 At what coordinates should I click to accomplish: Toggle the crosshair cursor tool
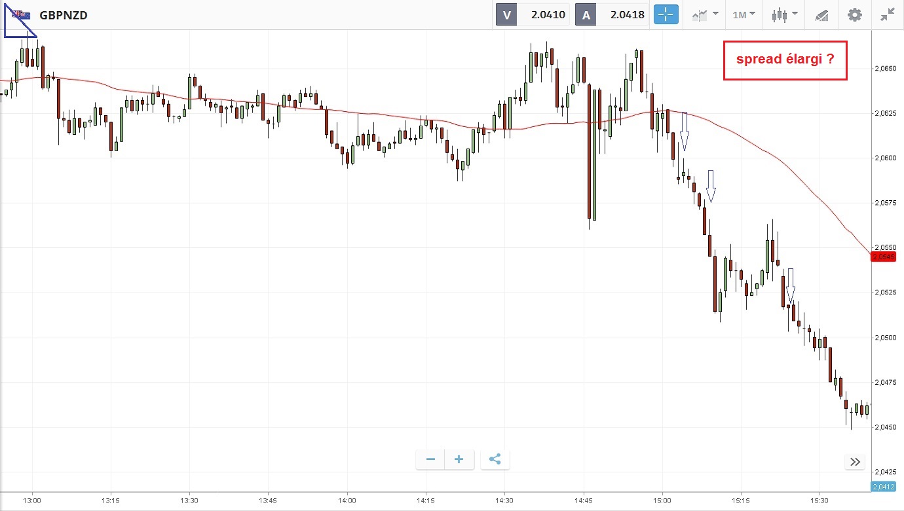(666, 14)
